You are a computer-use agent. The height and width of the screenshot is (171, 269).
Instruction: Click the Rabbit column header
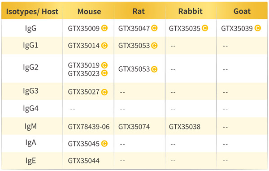(191, 11)
